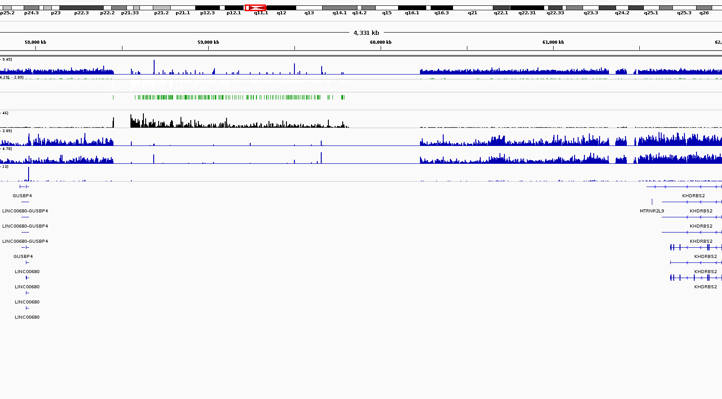Click the 46 data range label of black track
The image size is (722, 399).
point(4,113)
